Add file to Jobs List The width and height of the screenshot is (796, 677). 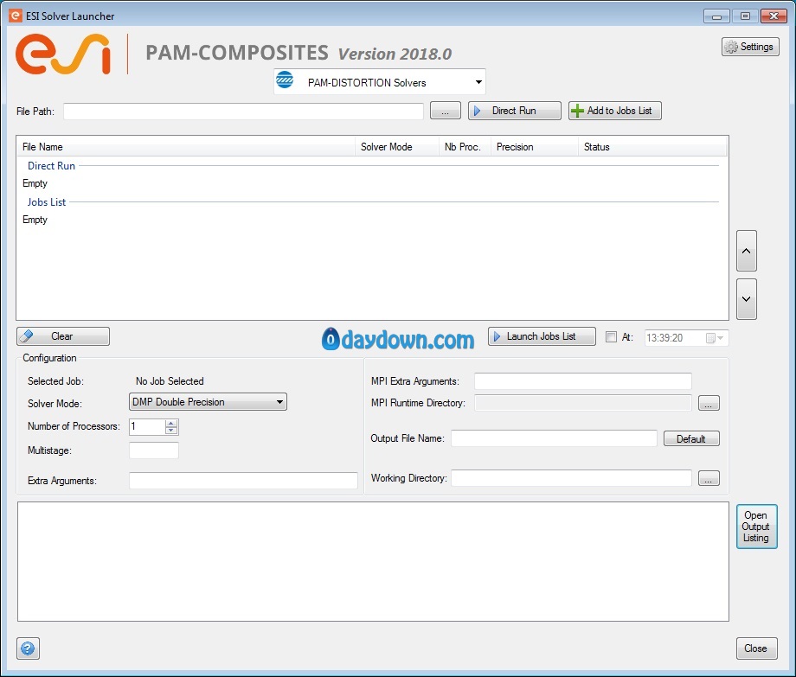[615, 111]
